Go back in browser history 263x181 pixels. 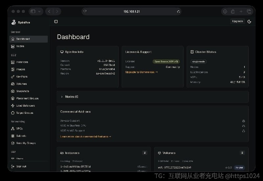pos(49,11)
